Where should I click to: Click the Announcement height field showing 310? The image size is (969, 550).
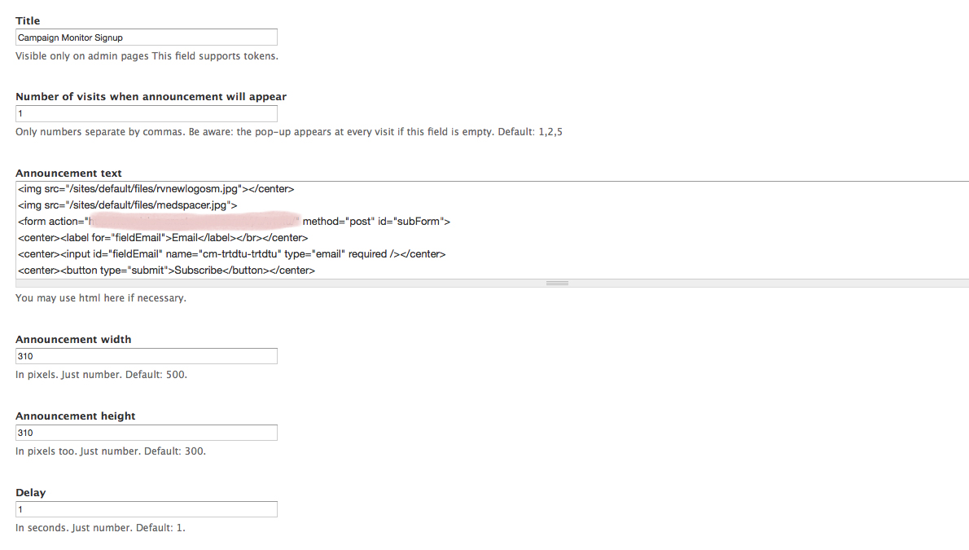point(147,433)
